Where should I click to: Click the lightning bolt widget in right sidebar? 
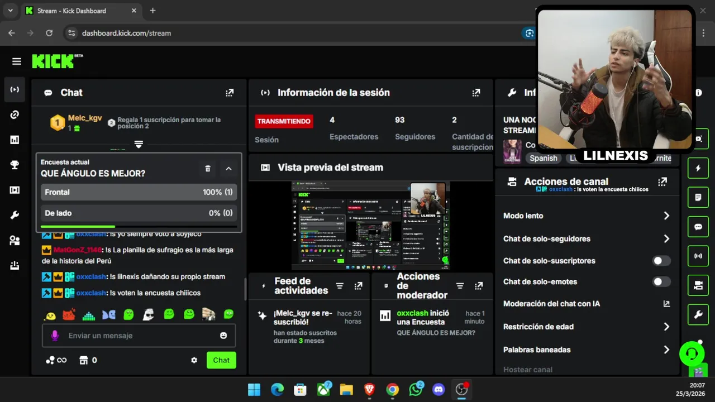click(x=698, y=168)
